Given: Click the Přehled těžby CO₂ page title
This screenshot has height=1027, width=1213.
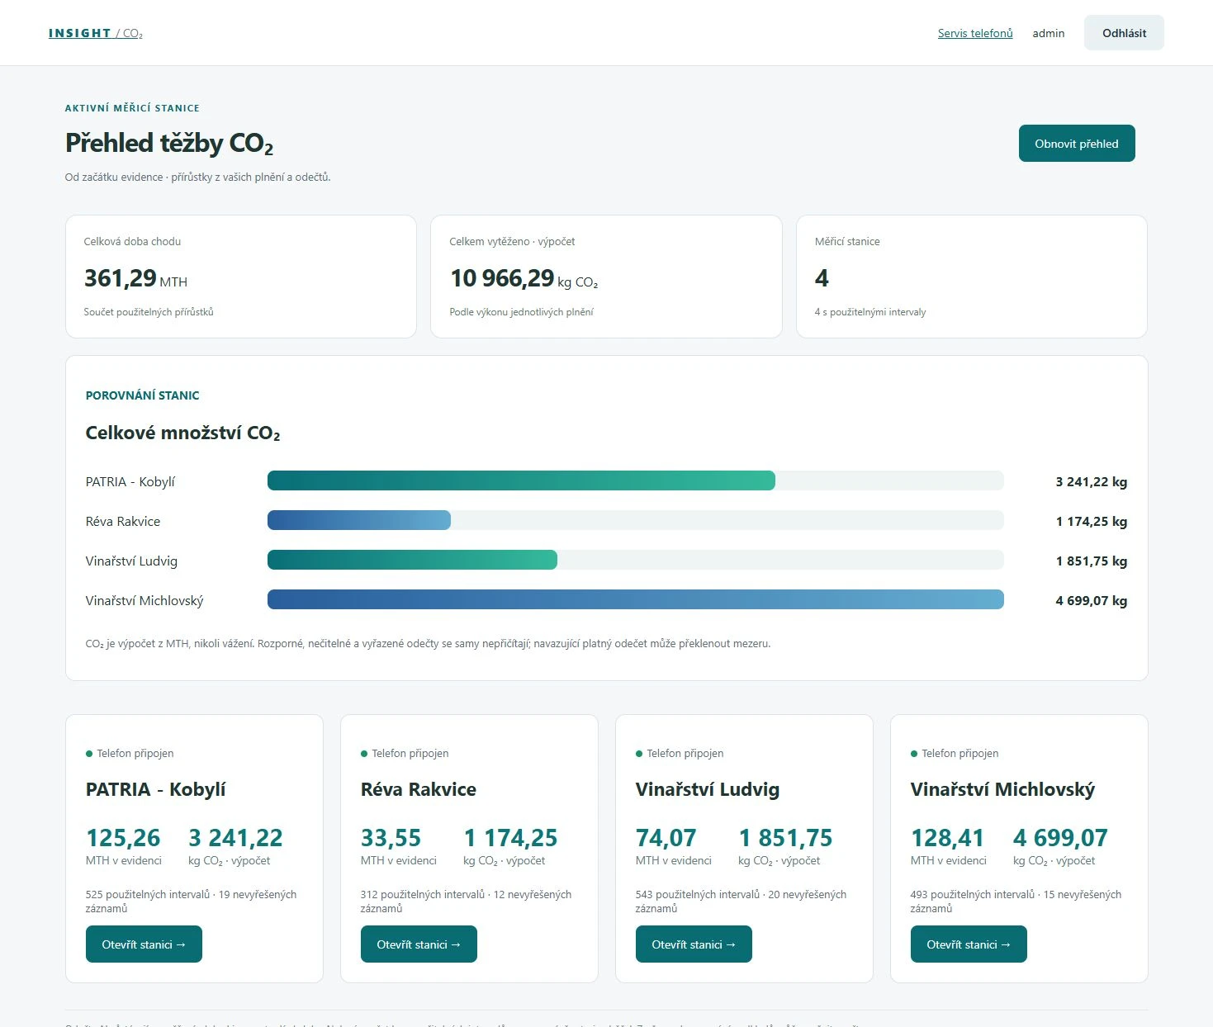Looking at the screenshot, I should click(x=169, y=144).
